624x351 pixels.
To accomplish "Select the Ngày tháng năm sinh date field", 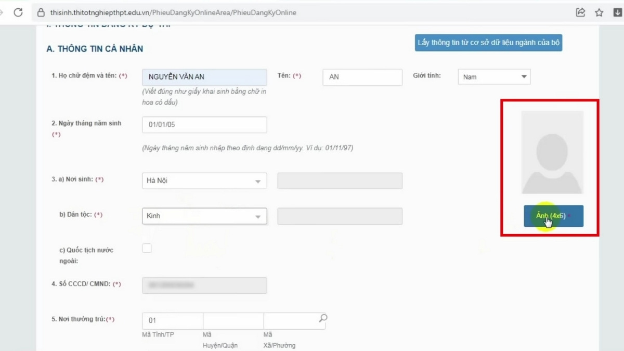I will pyautogui.click(x=204, y=125).
